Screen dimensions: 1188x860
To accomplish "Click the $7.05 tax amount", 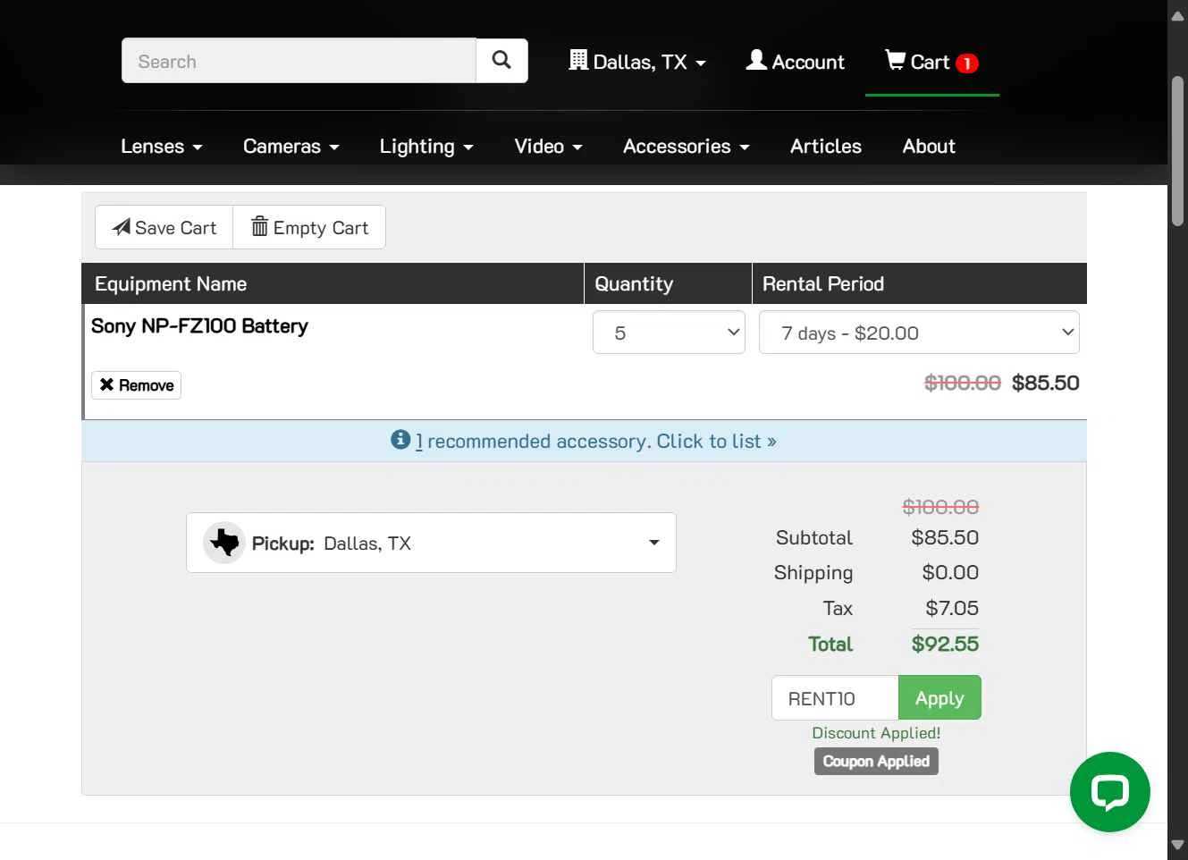I will tap(952, 608).
